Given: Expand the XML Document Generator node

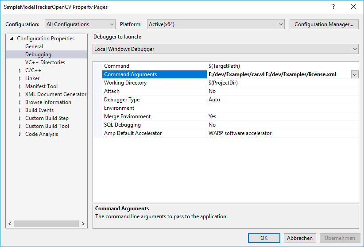Looking at the screenshot, I should coord(20,94).
